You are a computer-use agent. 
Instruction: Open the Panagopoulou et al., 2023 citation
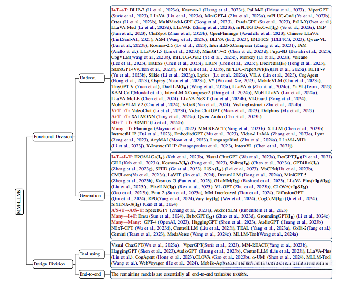[x=205, y=146]
